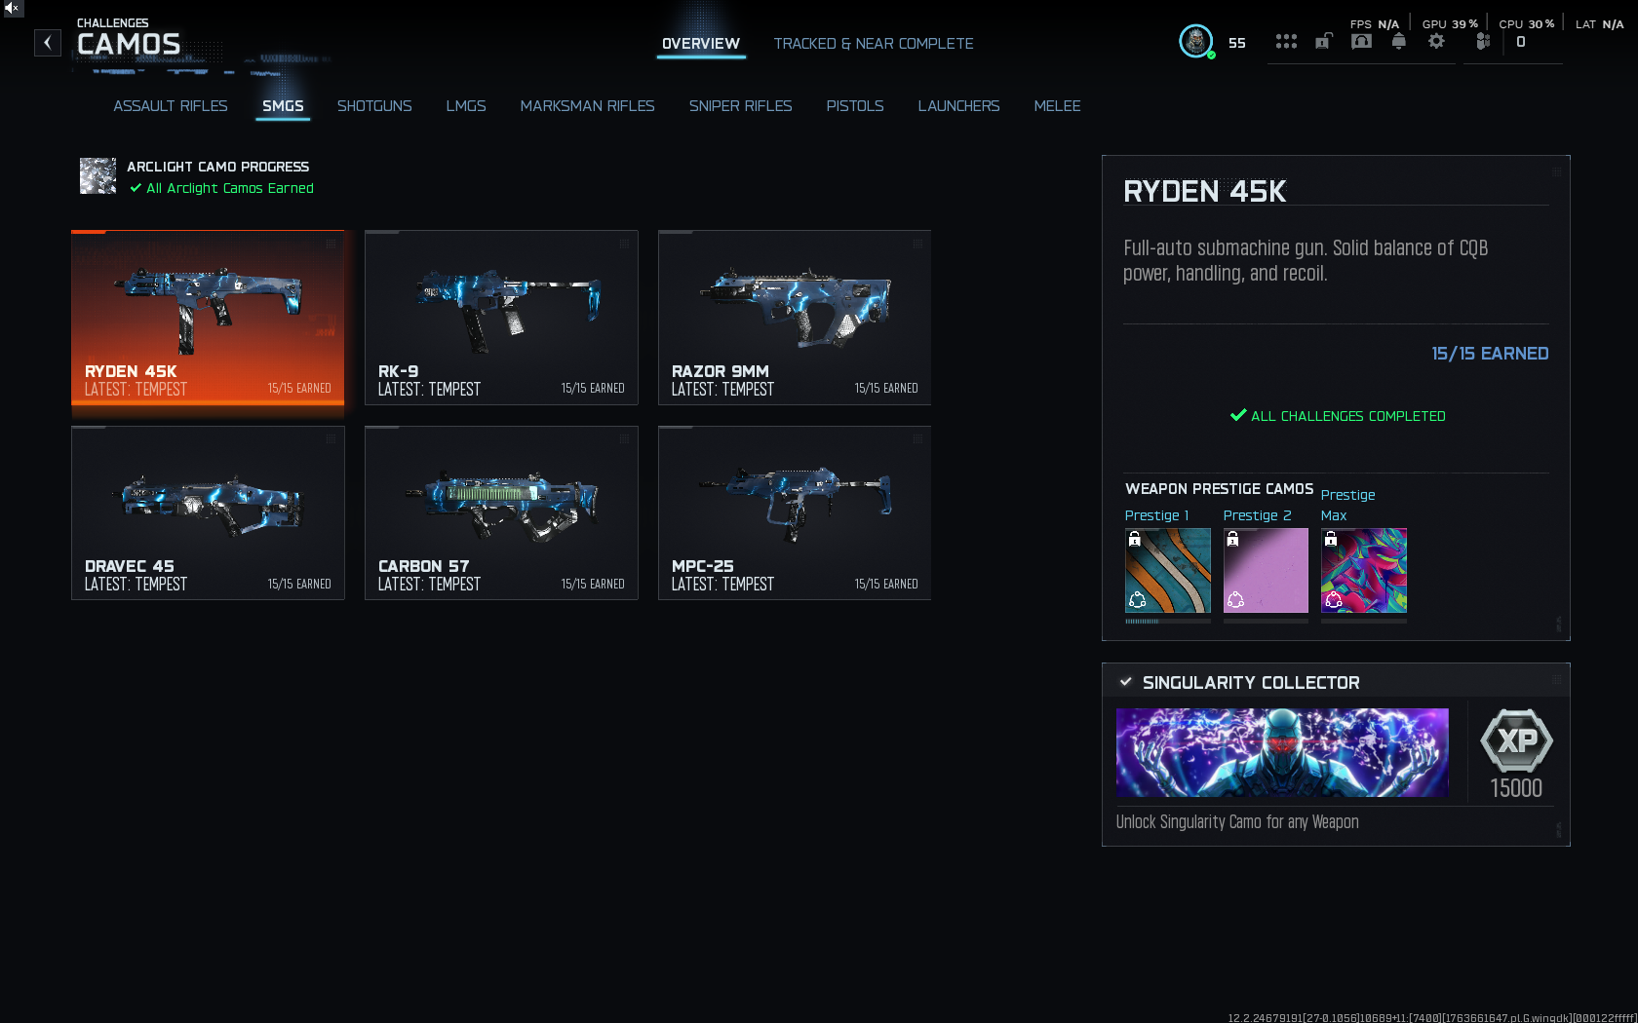1638x1023 pixels.
Task: Select the Carbon 57 weapon card
Action: click(x=501, y=513)
